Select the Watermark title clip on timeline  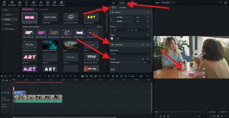click(x=19, y=93)
